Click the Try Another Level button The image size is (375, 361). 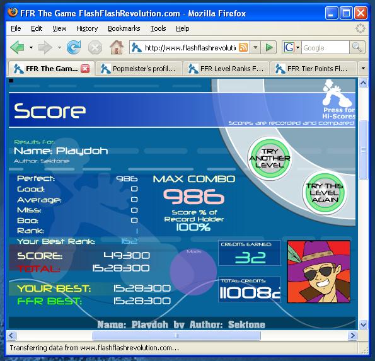270,158
